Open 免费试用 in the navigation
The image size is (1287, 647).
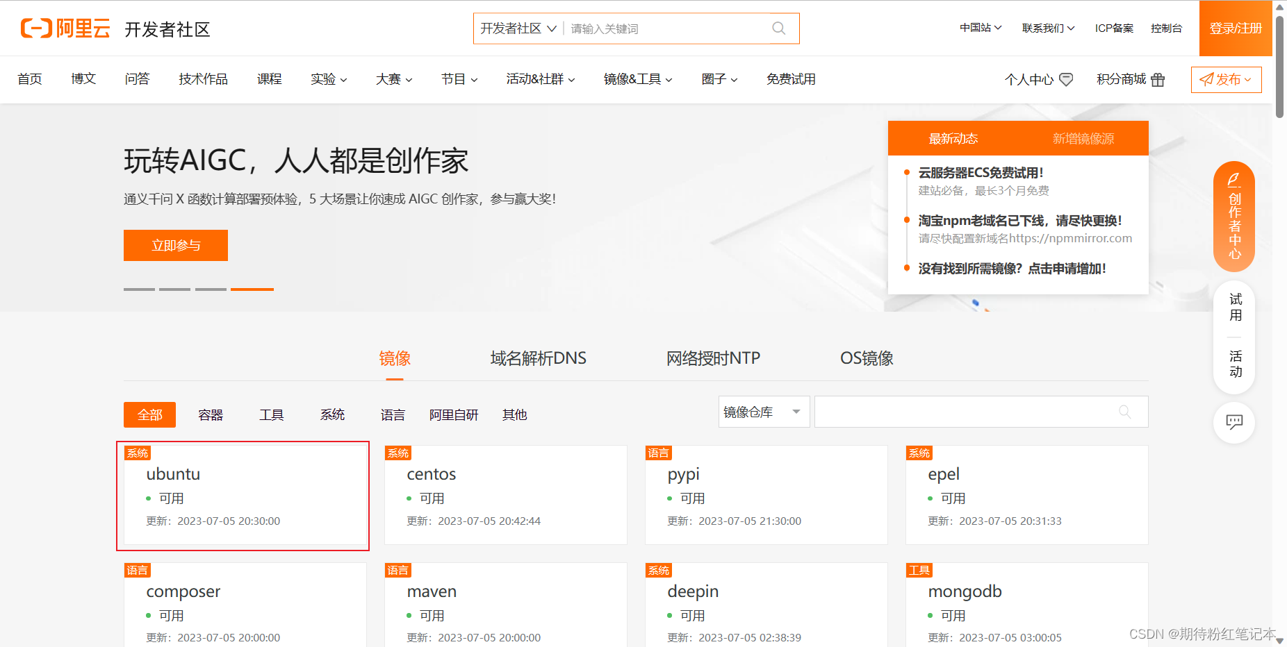point(791,79)
